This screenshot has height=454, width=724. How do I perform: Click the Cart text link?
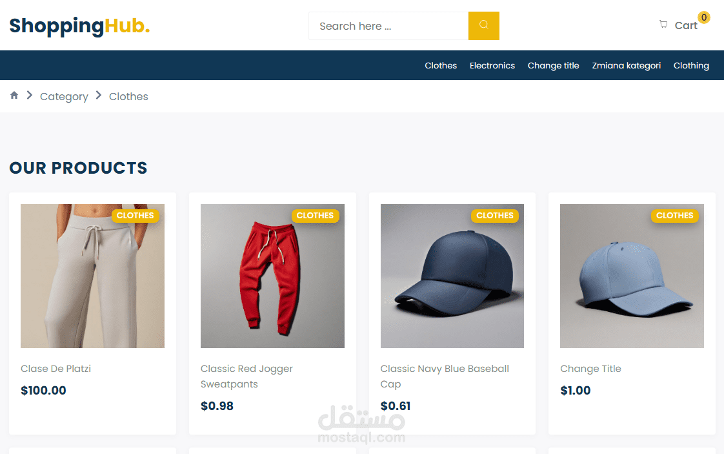pyautogui.click(x=686, y=26)
